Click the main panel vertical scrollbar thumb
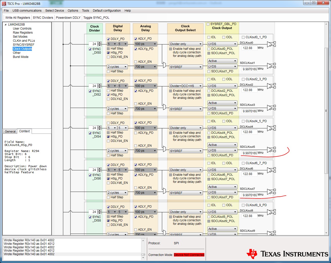The image size is (331, 263). [326, 111]
